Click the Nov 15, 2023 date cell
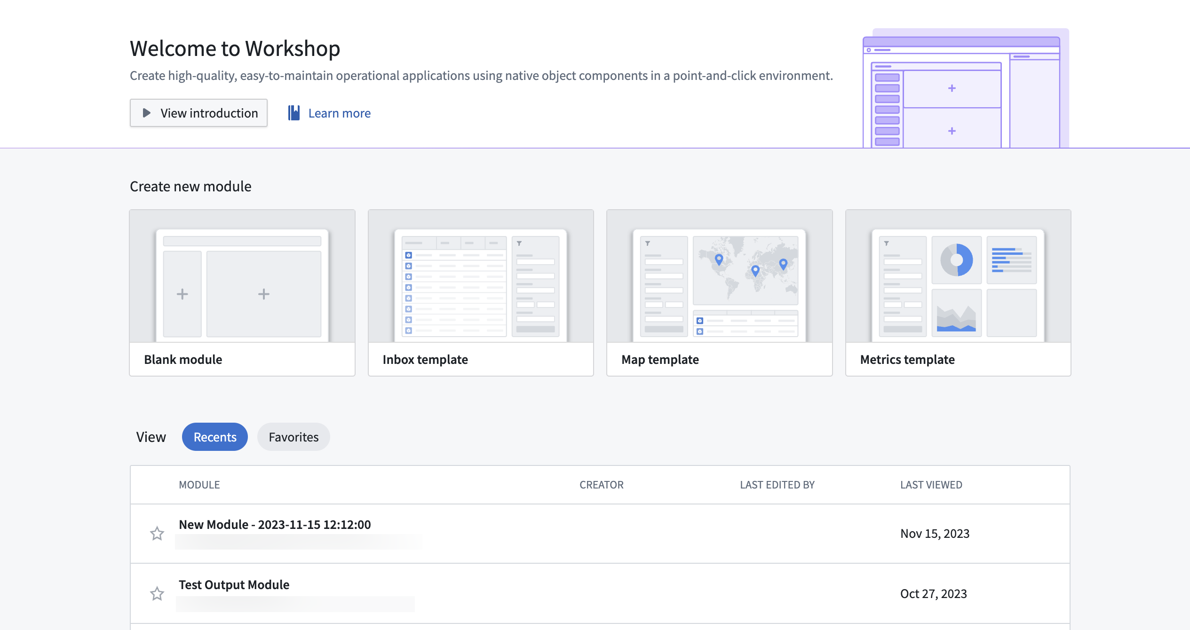1190x630 pixels. point(935,534)
